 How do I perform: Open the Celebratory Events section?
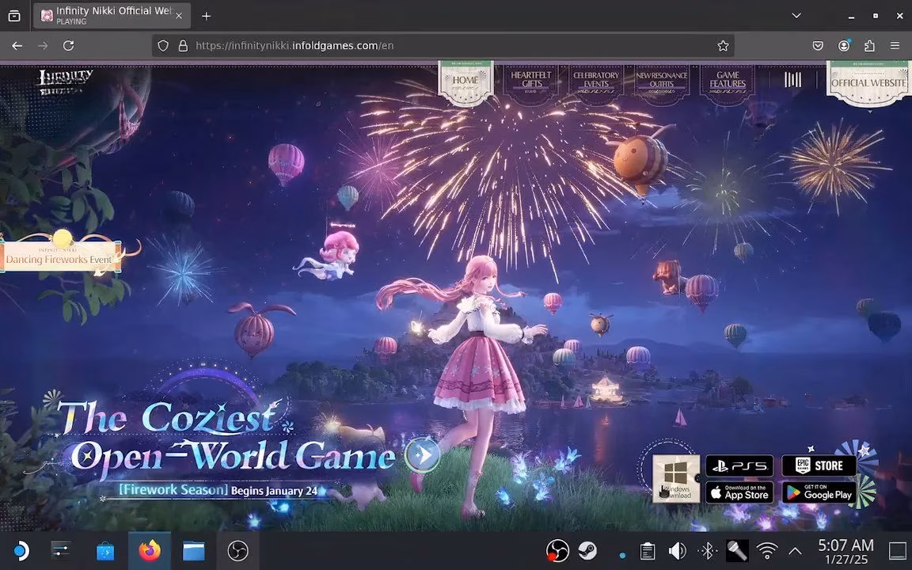tap(596, 79)
